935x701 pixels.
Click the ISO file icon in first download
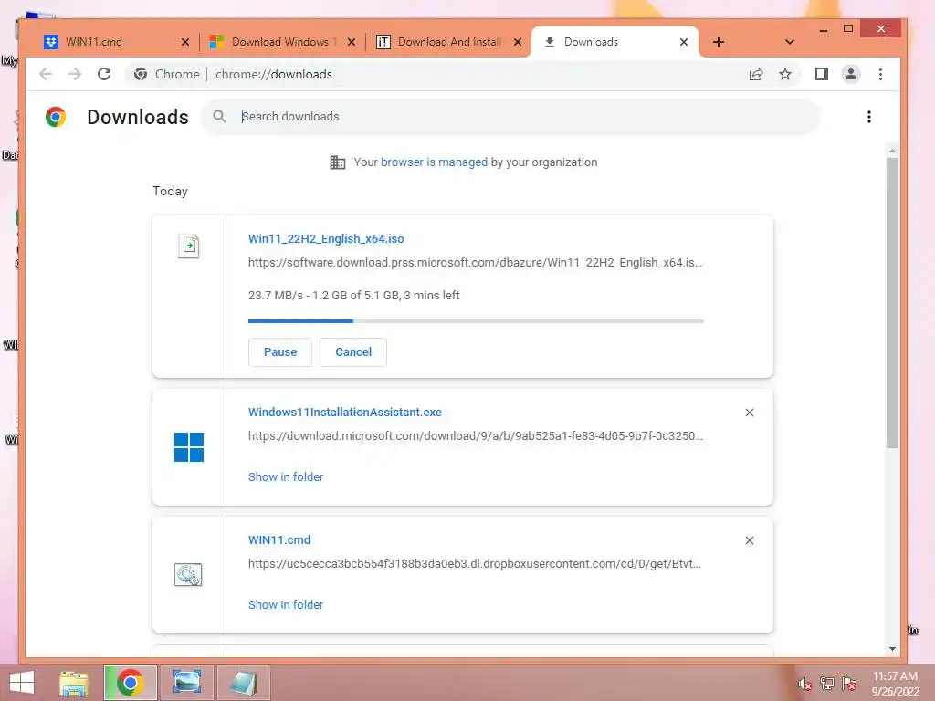189,246
